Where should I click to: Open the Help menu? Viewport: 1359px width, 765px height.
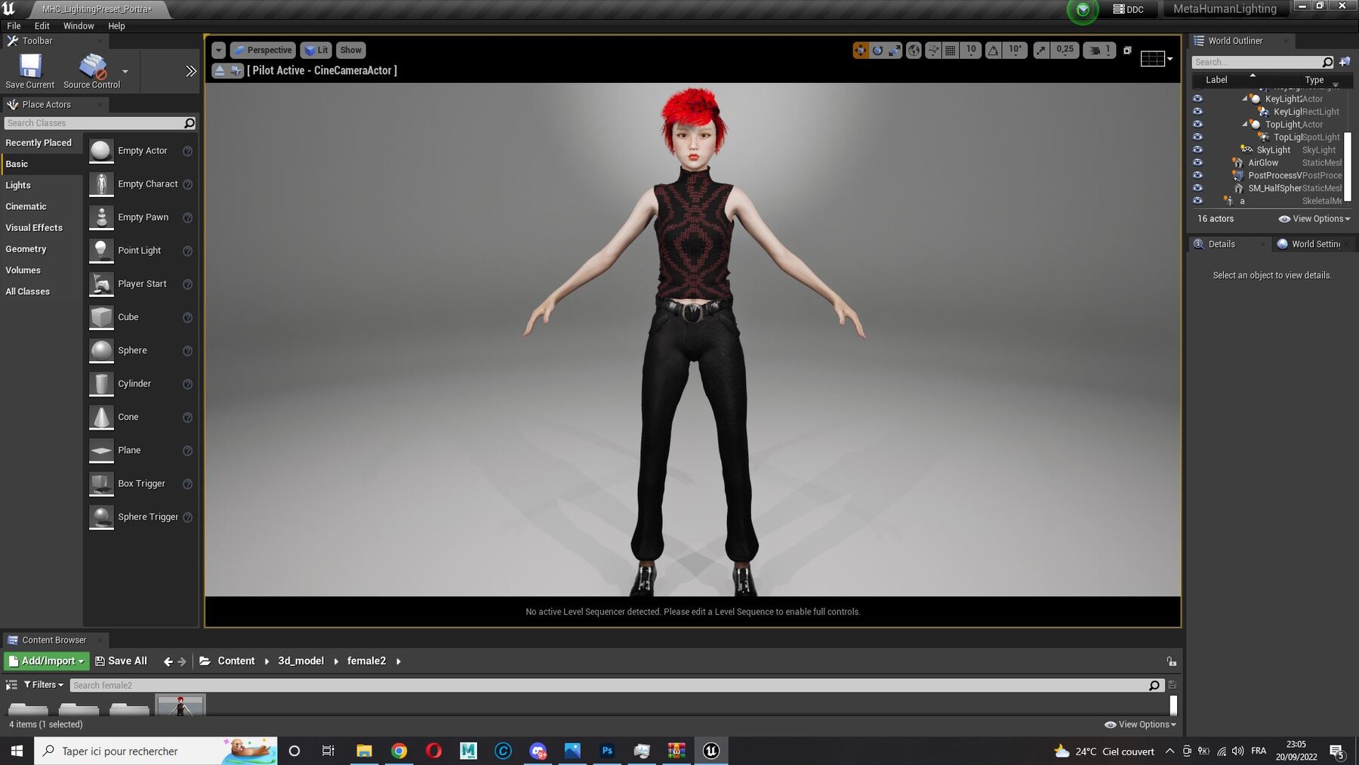[x=116, y=26]
